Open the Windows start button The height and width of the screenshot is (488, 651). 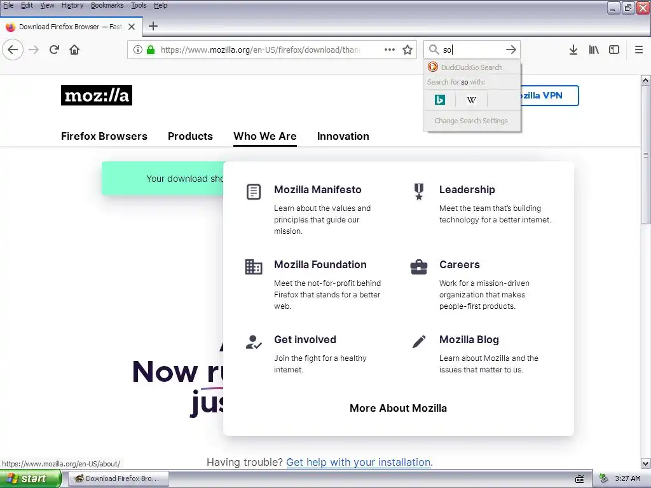point(30,478)
